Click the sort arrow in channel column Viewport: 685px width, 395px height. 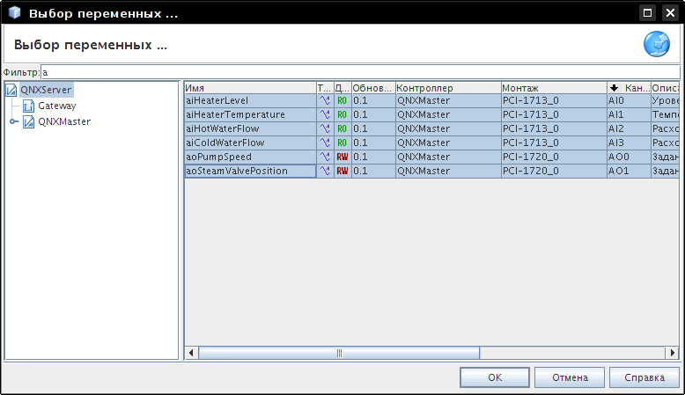(x=614, y=88)
